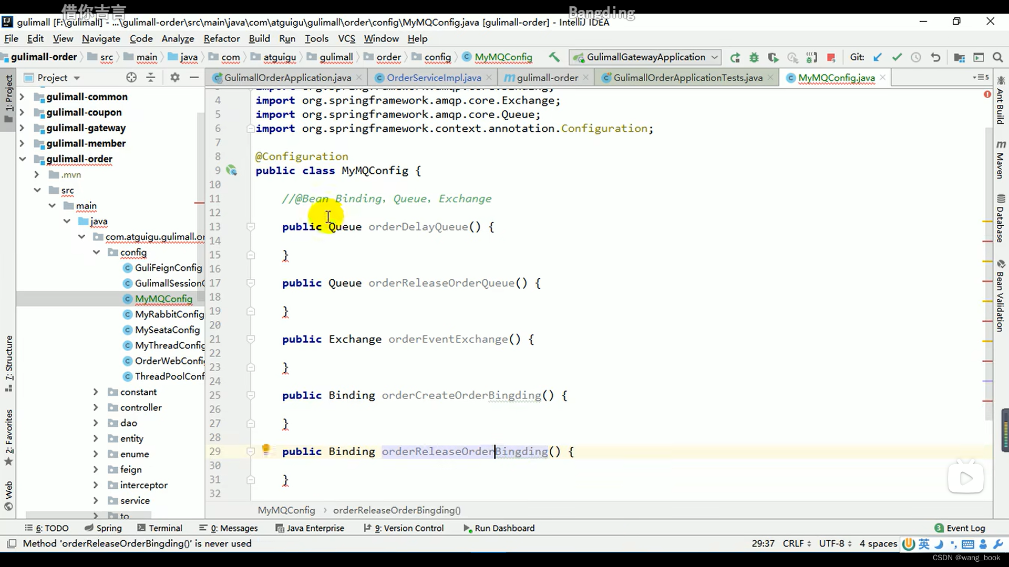Switch to GulimallOrderApplicationTests.java tab
Screen dimensions: 1009x567
[687, 78]
